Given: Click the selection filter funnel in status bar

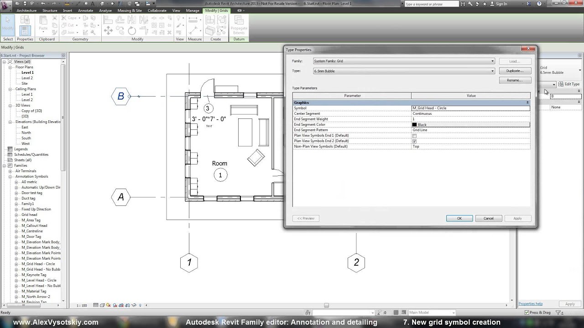Looking at the screenshot, I should coord(558,313).
